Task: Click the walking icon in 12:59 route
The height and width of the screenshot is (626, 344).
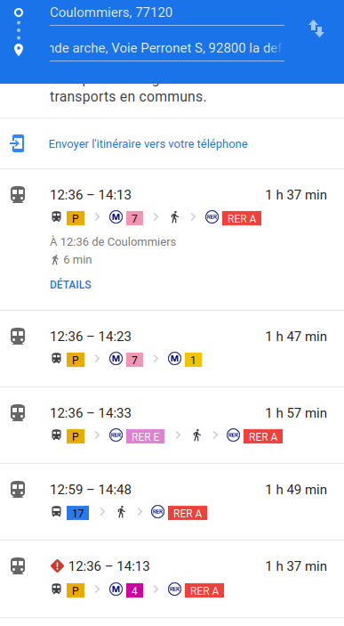Action: click(122, 512)
